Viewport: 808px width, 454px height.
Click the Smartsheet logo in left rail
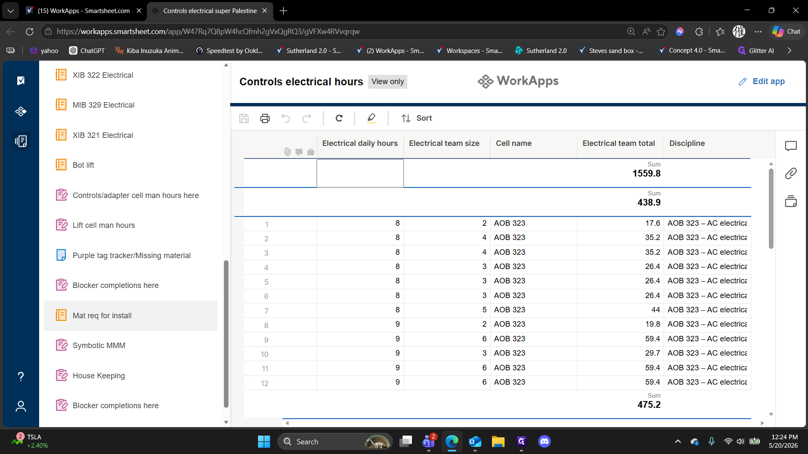click(21, 81)
